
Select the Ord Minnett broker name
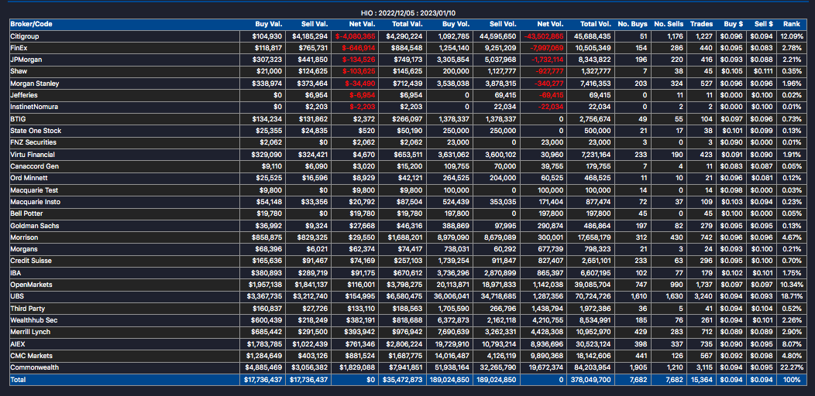point(28,178)
